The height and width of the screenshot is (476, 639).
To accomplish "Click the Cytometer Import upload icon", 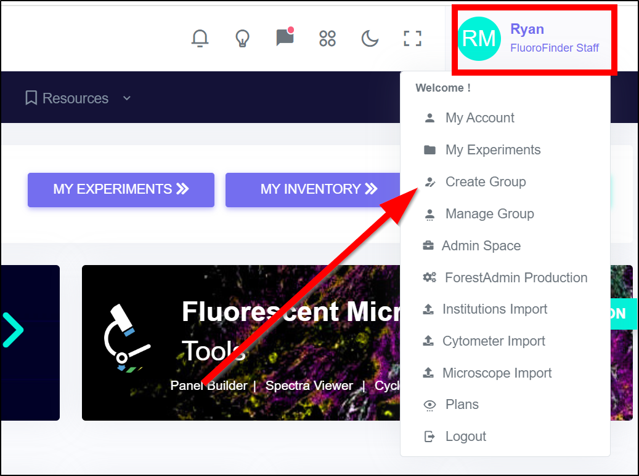I will [428, 341].
